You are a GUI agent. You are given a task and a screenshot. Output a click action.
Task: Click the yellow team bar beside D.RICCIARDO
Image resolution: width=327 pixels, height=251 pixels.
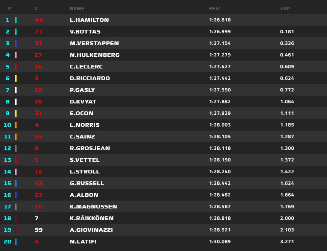click(x=16, y=78)
